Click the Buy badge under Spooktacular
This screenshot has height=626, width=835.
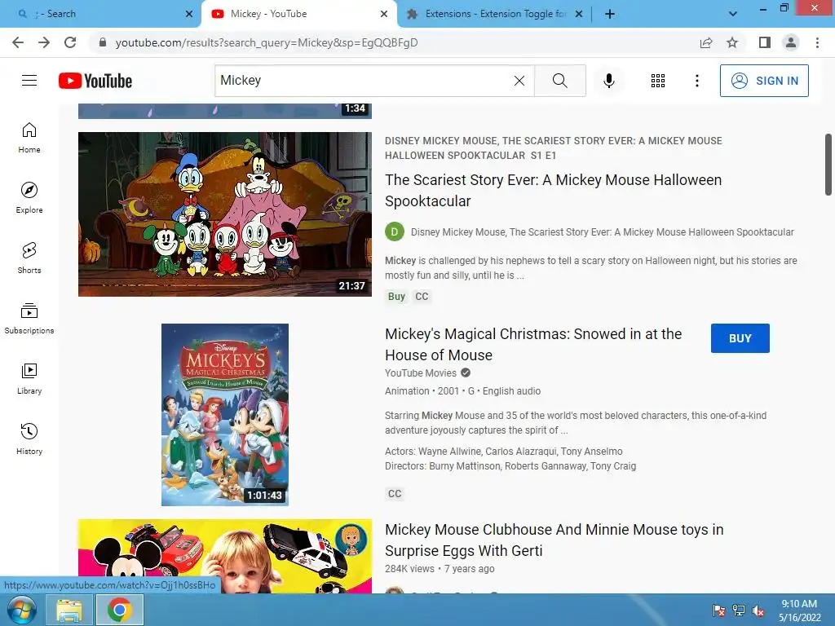pos(396,297)
